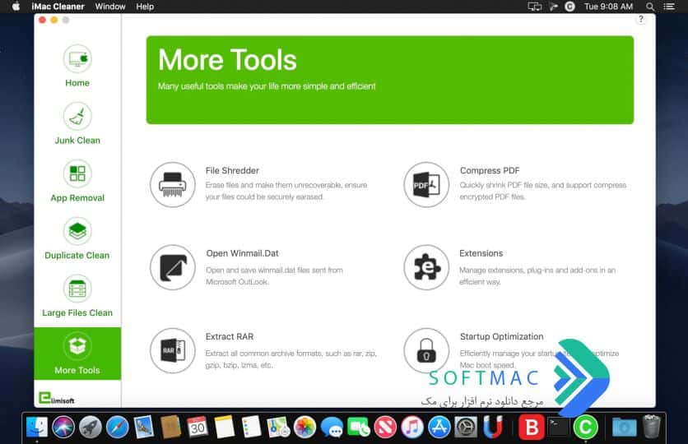Open the Downloads folder in dock
This screenshot has width=688, height=444.
[625, 427]
